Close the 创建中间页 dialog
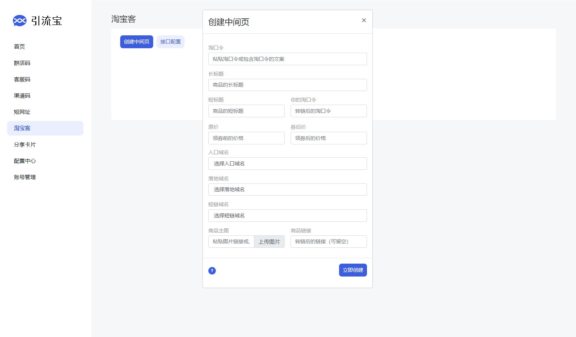This screenshot has height=337, width=576. tap(364, 20)
